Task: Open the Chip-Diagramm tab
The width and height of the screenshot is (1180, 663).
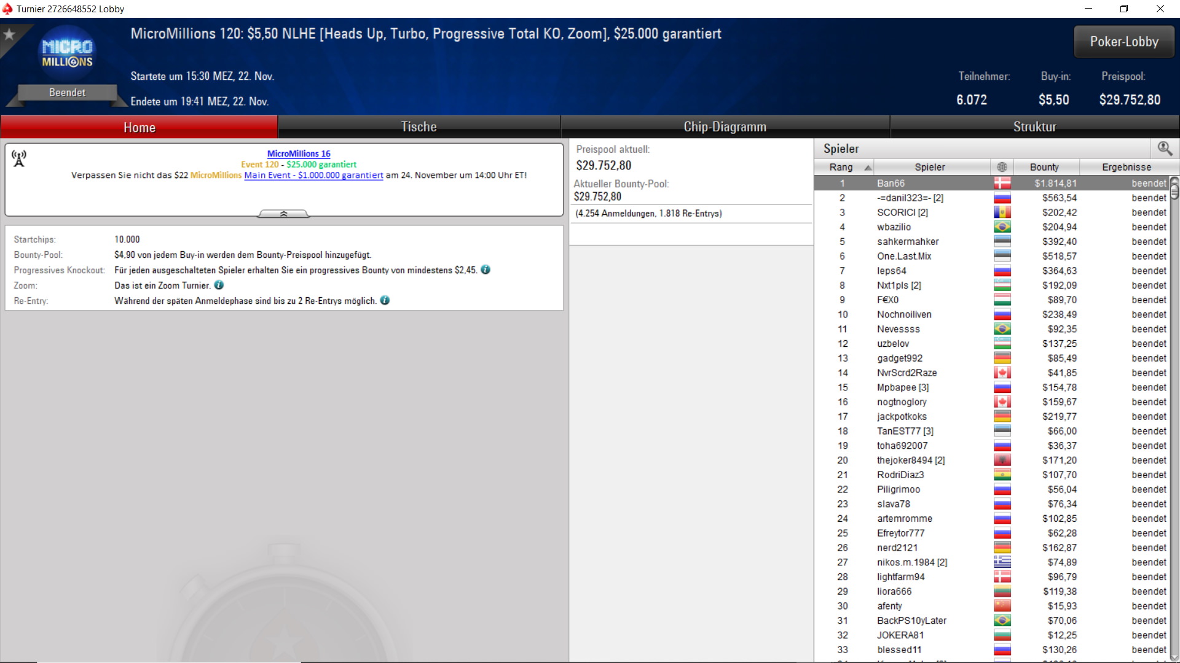Action: (725, 127)
